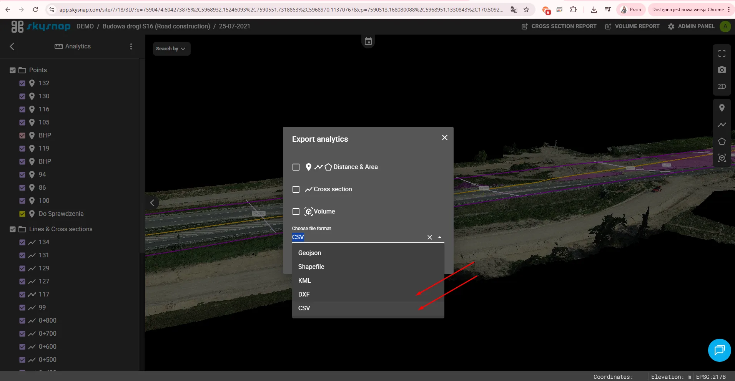Select the line measurement tool
The width and height of the screenshot is (735, 381).
coord(722,125)
